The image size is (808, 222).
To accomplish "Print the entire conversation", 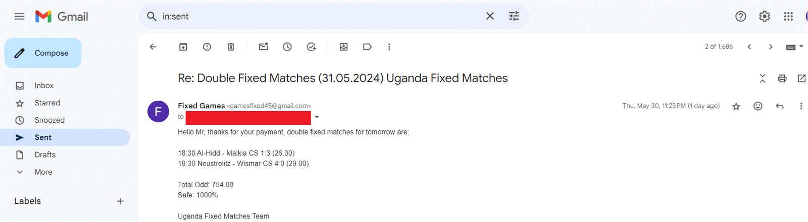I will point(782,78).
